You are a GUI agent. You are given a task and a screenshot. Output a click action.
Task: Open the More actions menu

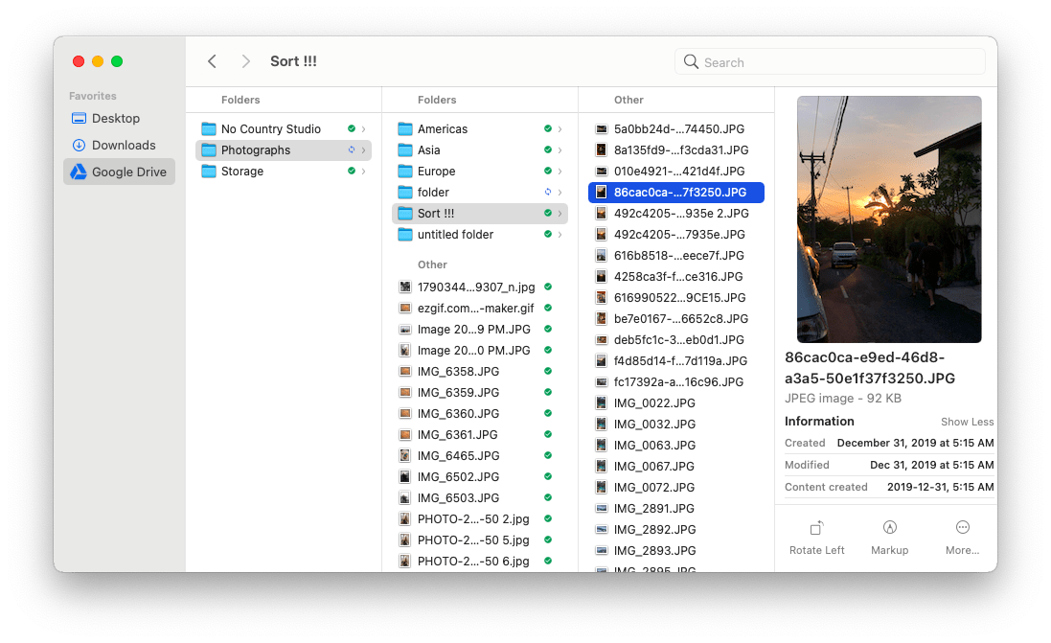click(962, 537)
